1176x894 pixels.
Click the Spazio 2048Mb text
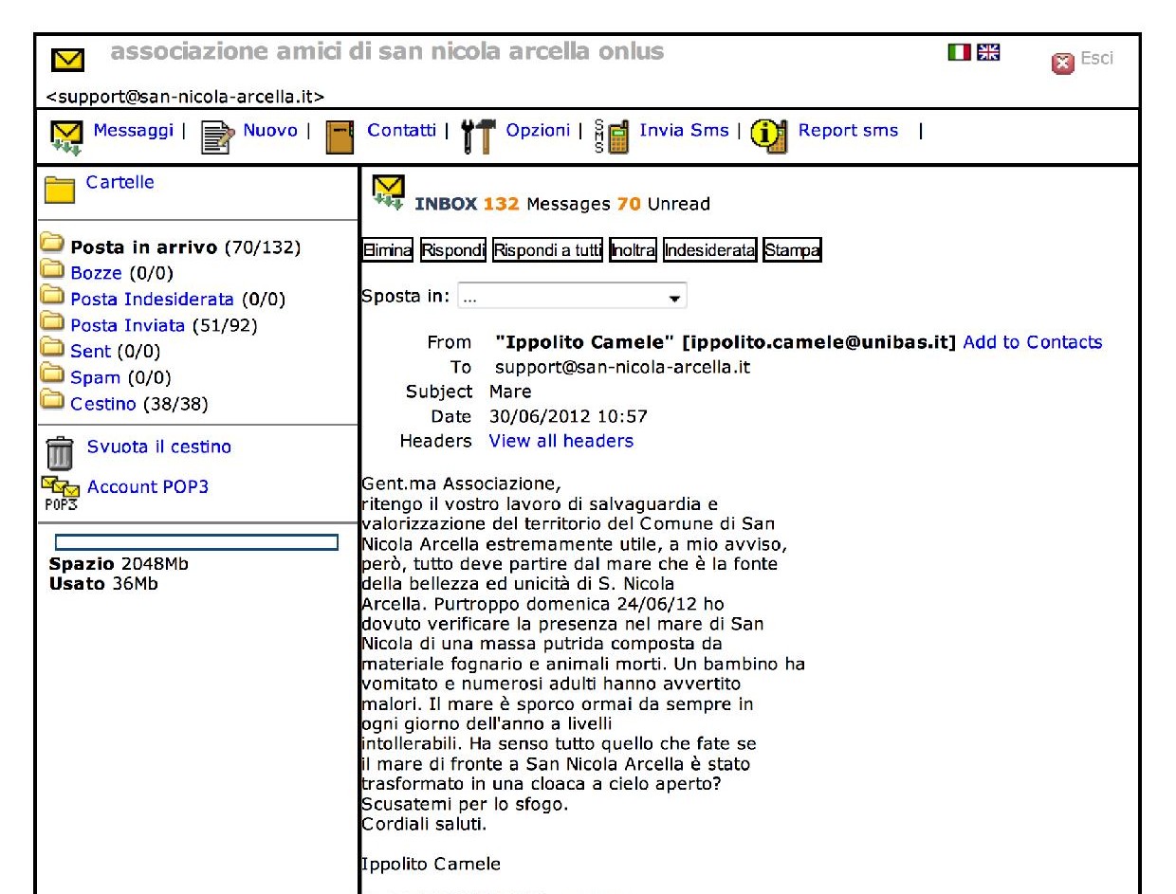coord(119,564)
